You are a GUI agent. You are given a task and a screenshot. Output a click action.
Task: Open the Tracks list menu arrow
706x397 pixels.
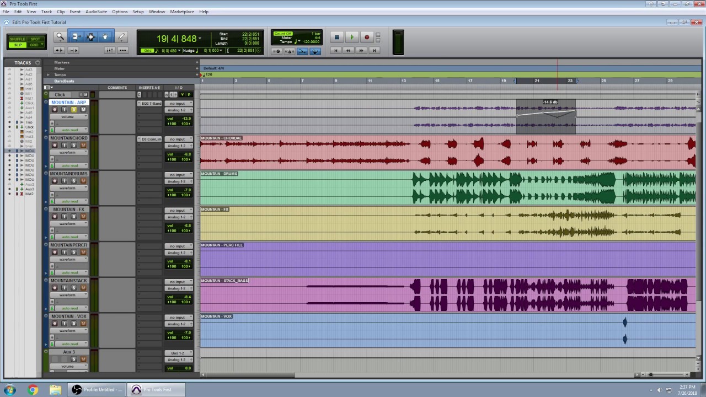[x=38, y=63]
